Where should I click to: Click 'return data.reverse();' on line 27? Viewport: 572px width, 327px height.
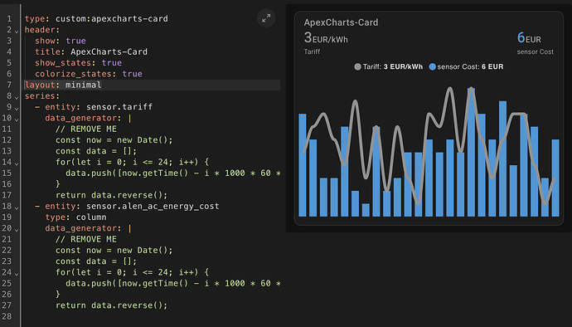[x=111, y=305]
